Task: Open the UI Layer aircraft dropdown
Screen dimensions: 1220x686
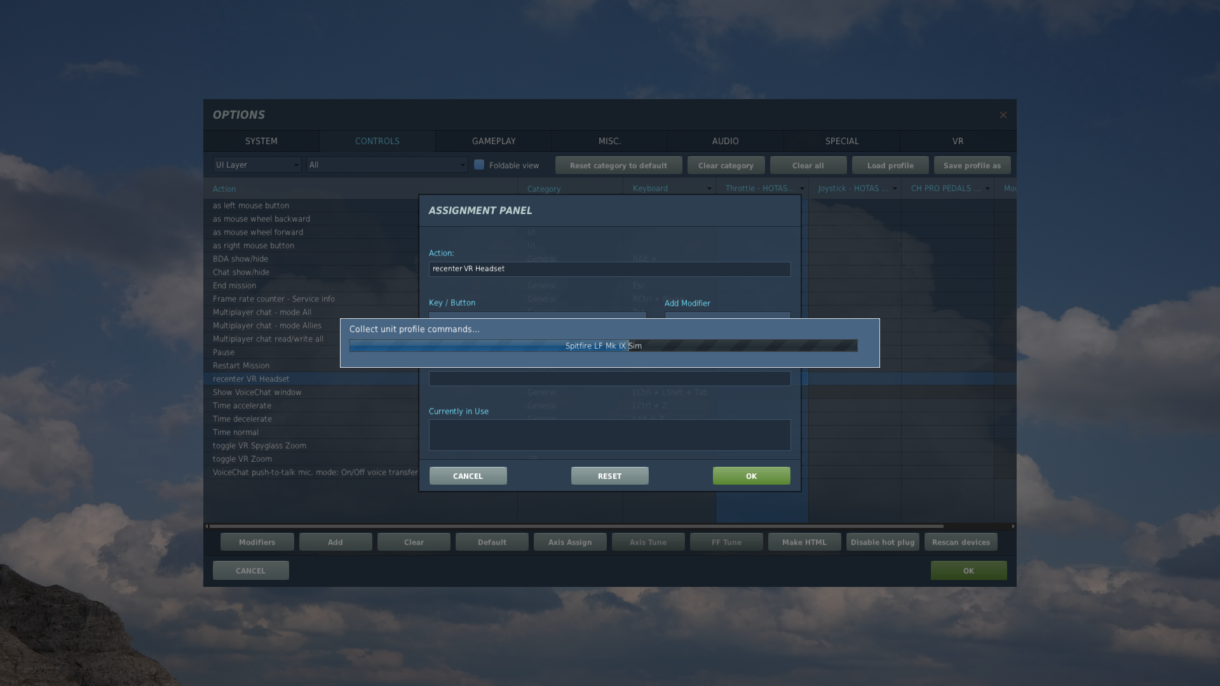Action: tap(257, 165)
